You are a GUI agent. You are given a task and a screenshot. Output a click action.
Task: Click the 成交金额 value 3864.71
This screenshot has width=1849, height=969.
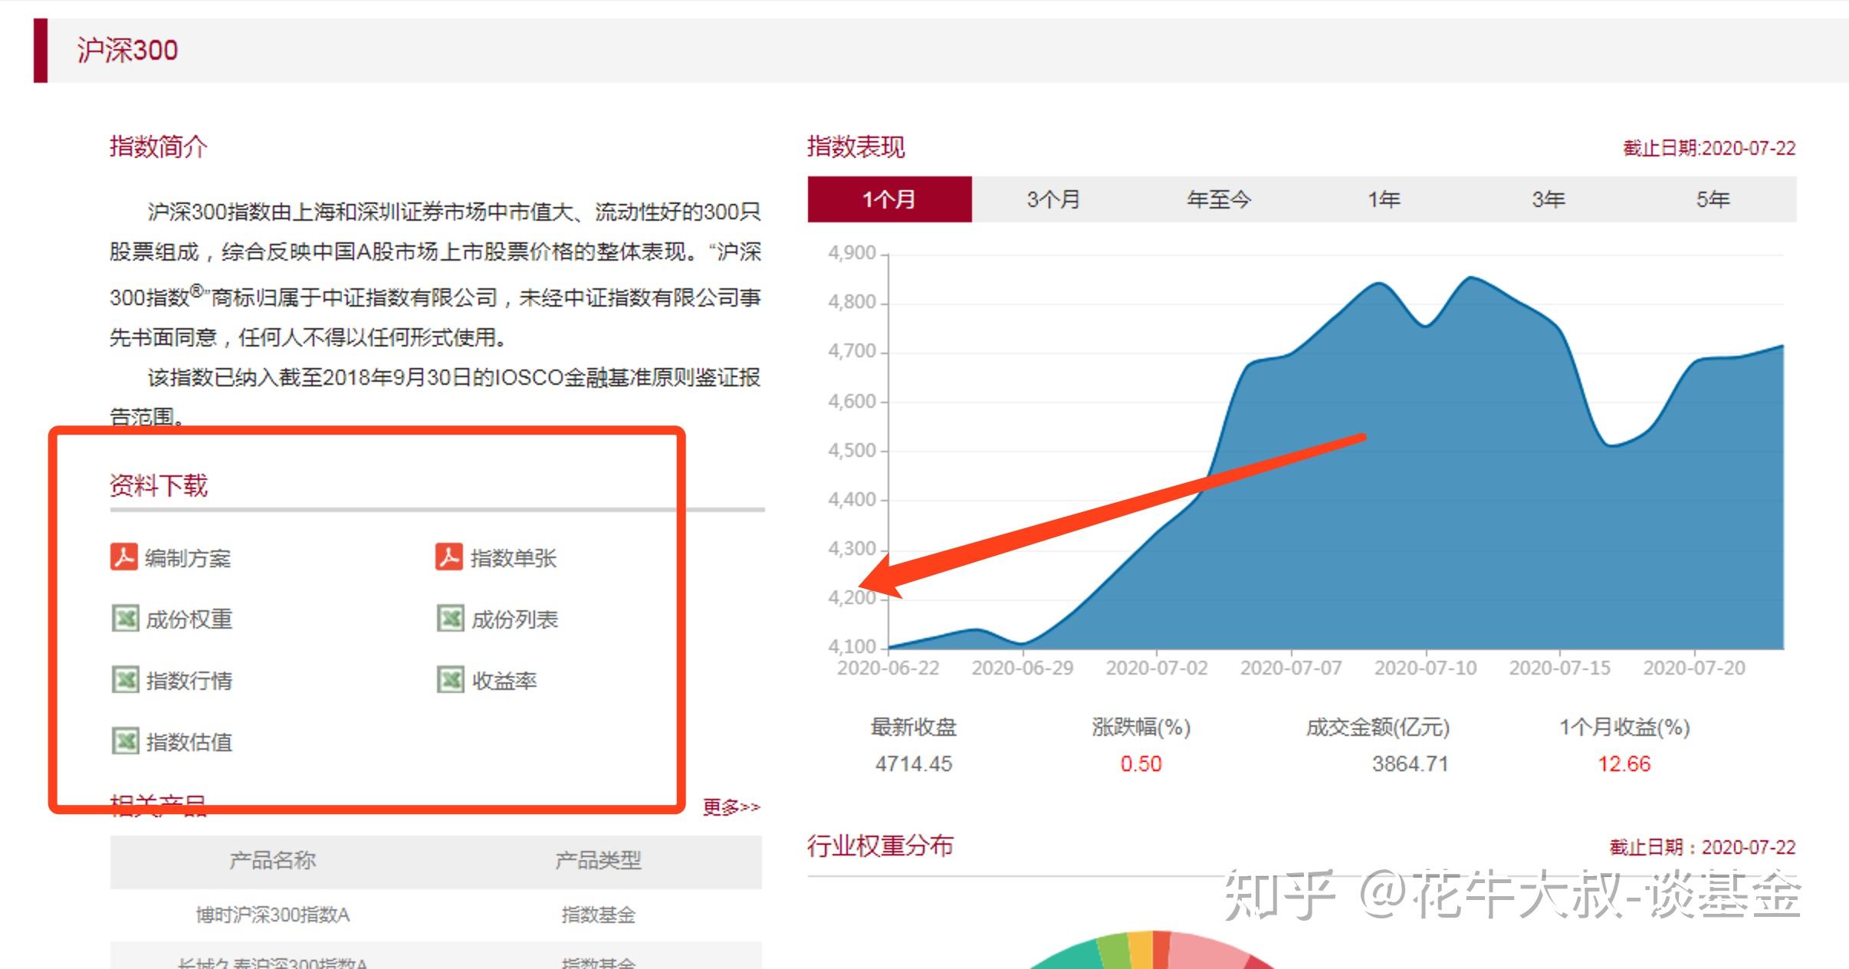1411,764
